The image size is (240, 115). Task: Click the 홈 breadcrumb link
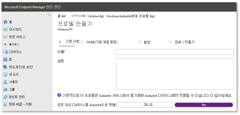(59, 16)
